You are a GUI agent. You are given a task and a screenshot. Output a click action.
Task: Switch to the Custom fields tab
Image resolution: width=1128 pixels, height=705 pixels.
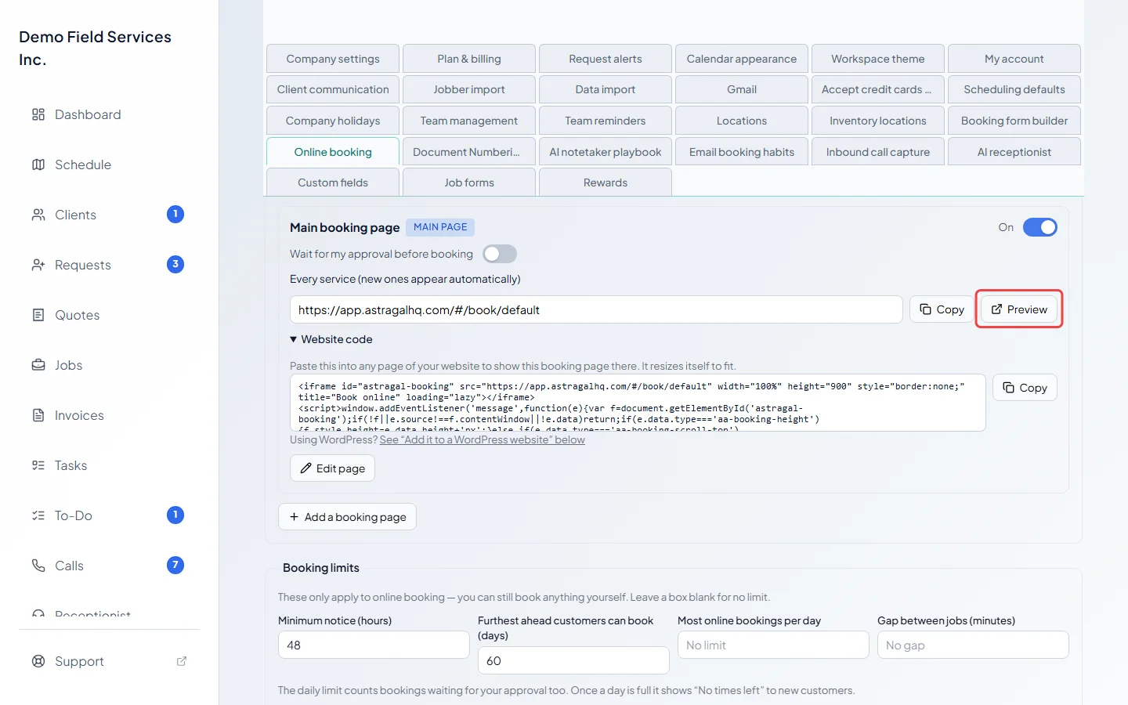coord(333,183)
